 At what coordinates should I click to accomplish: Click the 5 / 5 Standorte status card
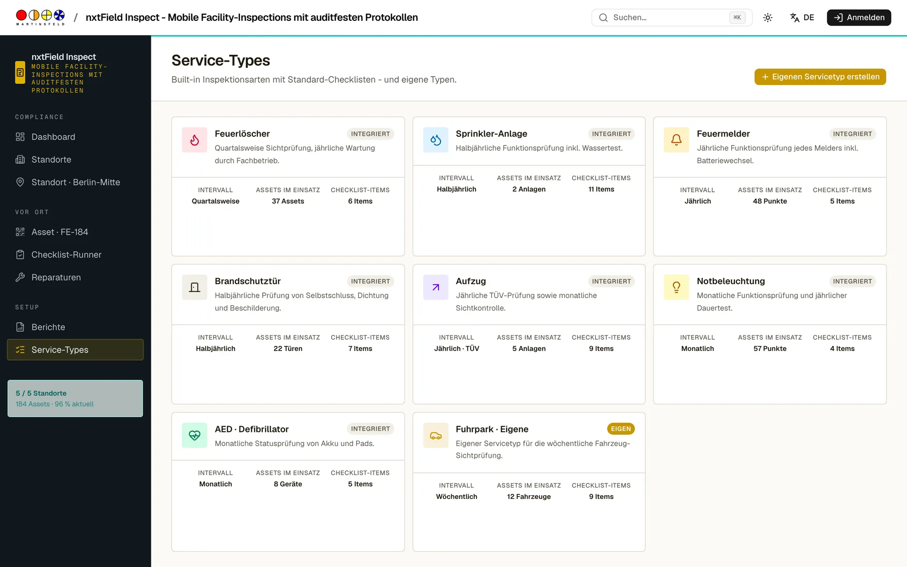[75, 398]
